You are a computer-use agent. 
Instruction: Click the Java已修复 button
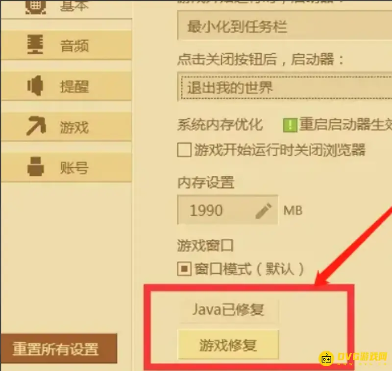[x=228, y=310]
